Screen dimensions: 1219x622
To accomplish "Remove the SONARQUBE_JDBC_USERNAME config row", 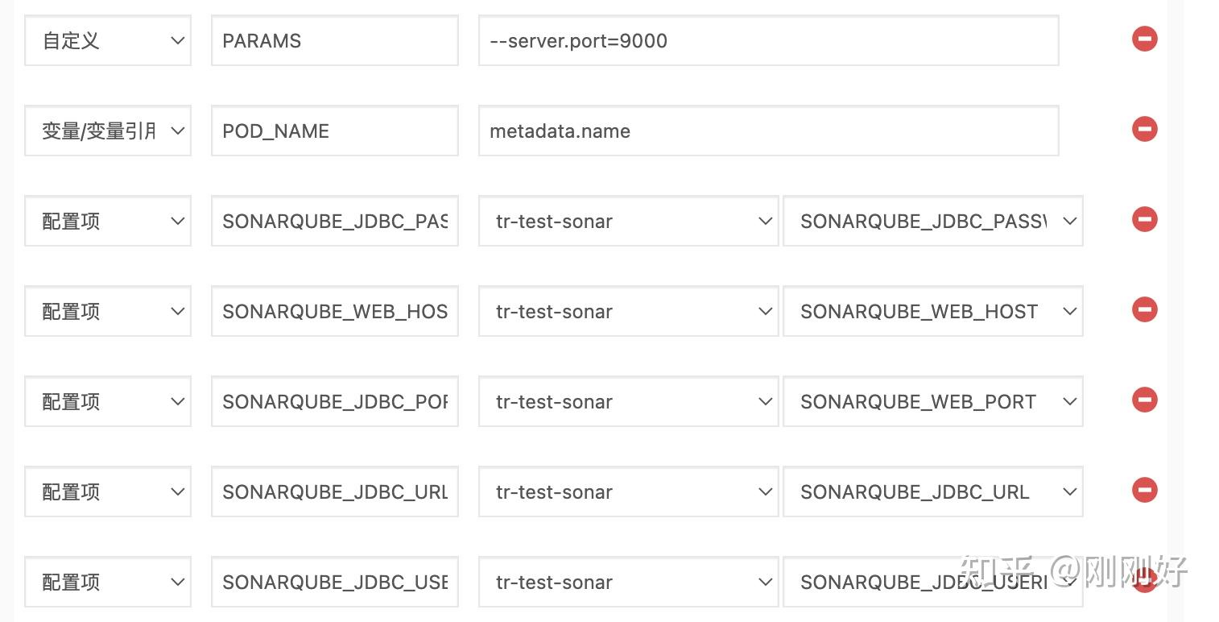I will 1144,578.
